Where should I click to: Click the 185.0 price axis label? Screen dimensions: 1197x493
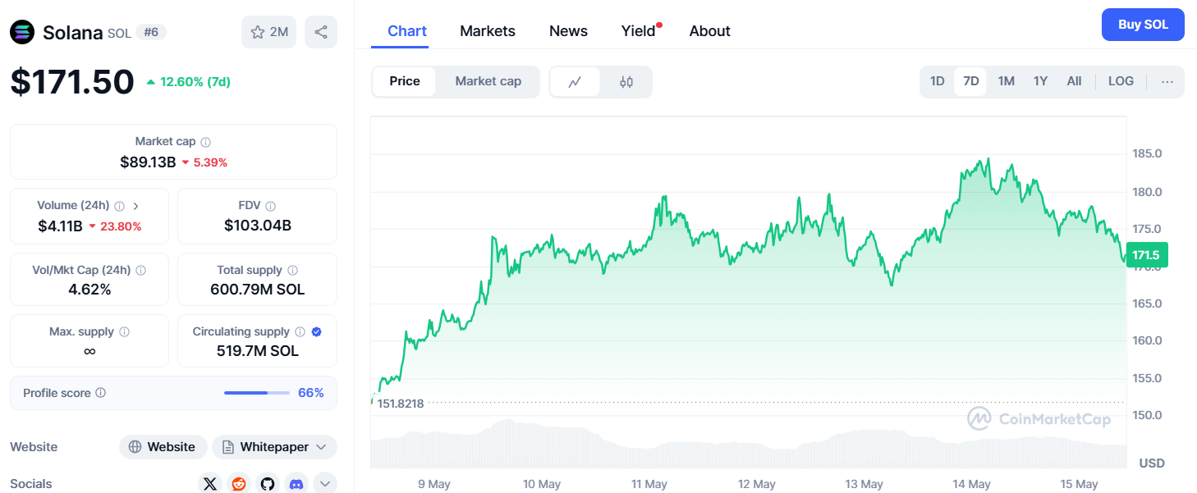click(x=1147, y=153)
